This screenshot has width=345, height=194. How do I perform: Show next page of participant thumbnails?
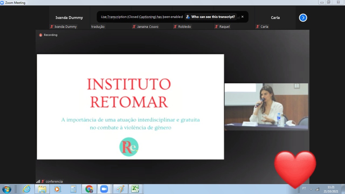(x=303, y=18)
